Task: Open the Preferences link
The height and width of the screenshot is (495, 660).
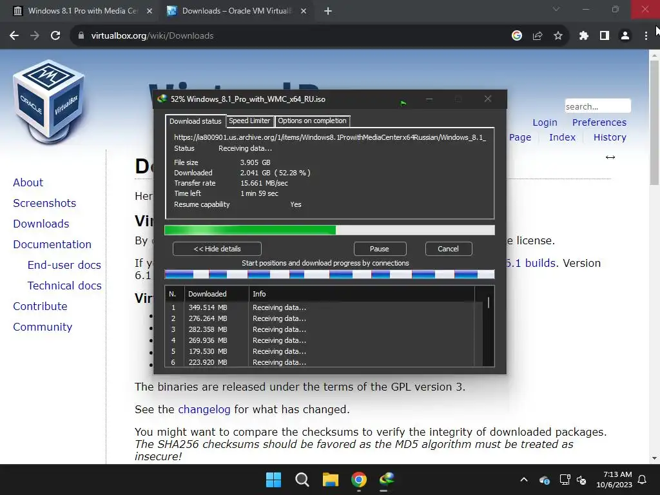Action: [599, 122]
